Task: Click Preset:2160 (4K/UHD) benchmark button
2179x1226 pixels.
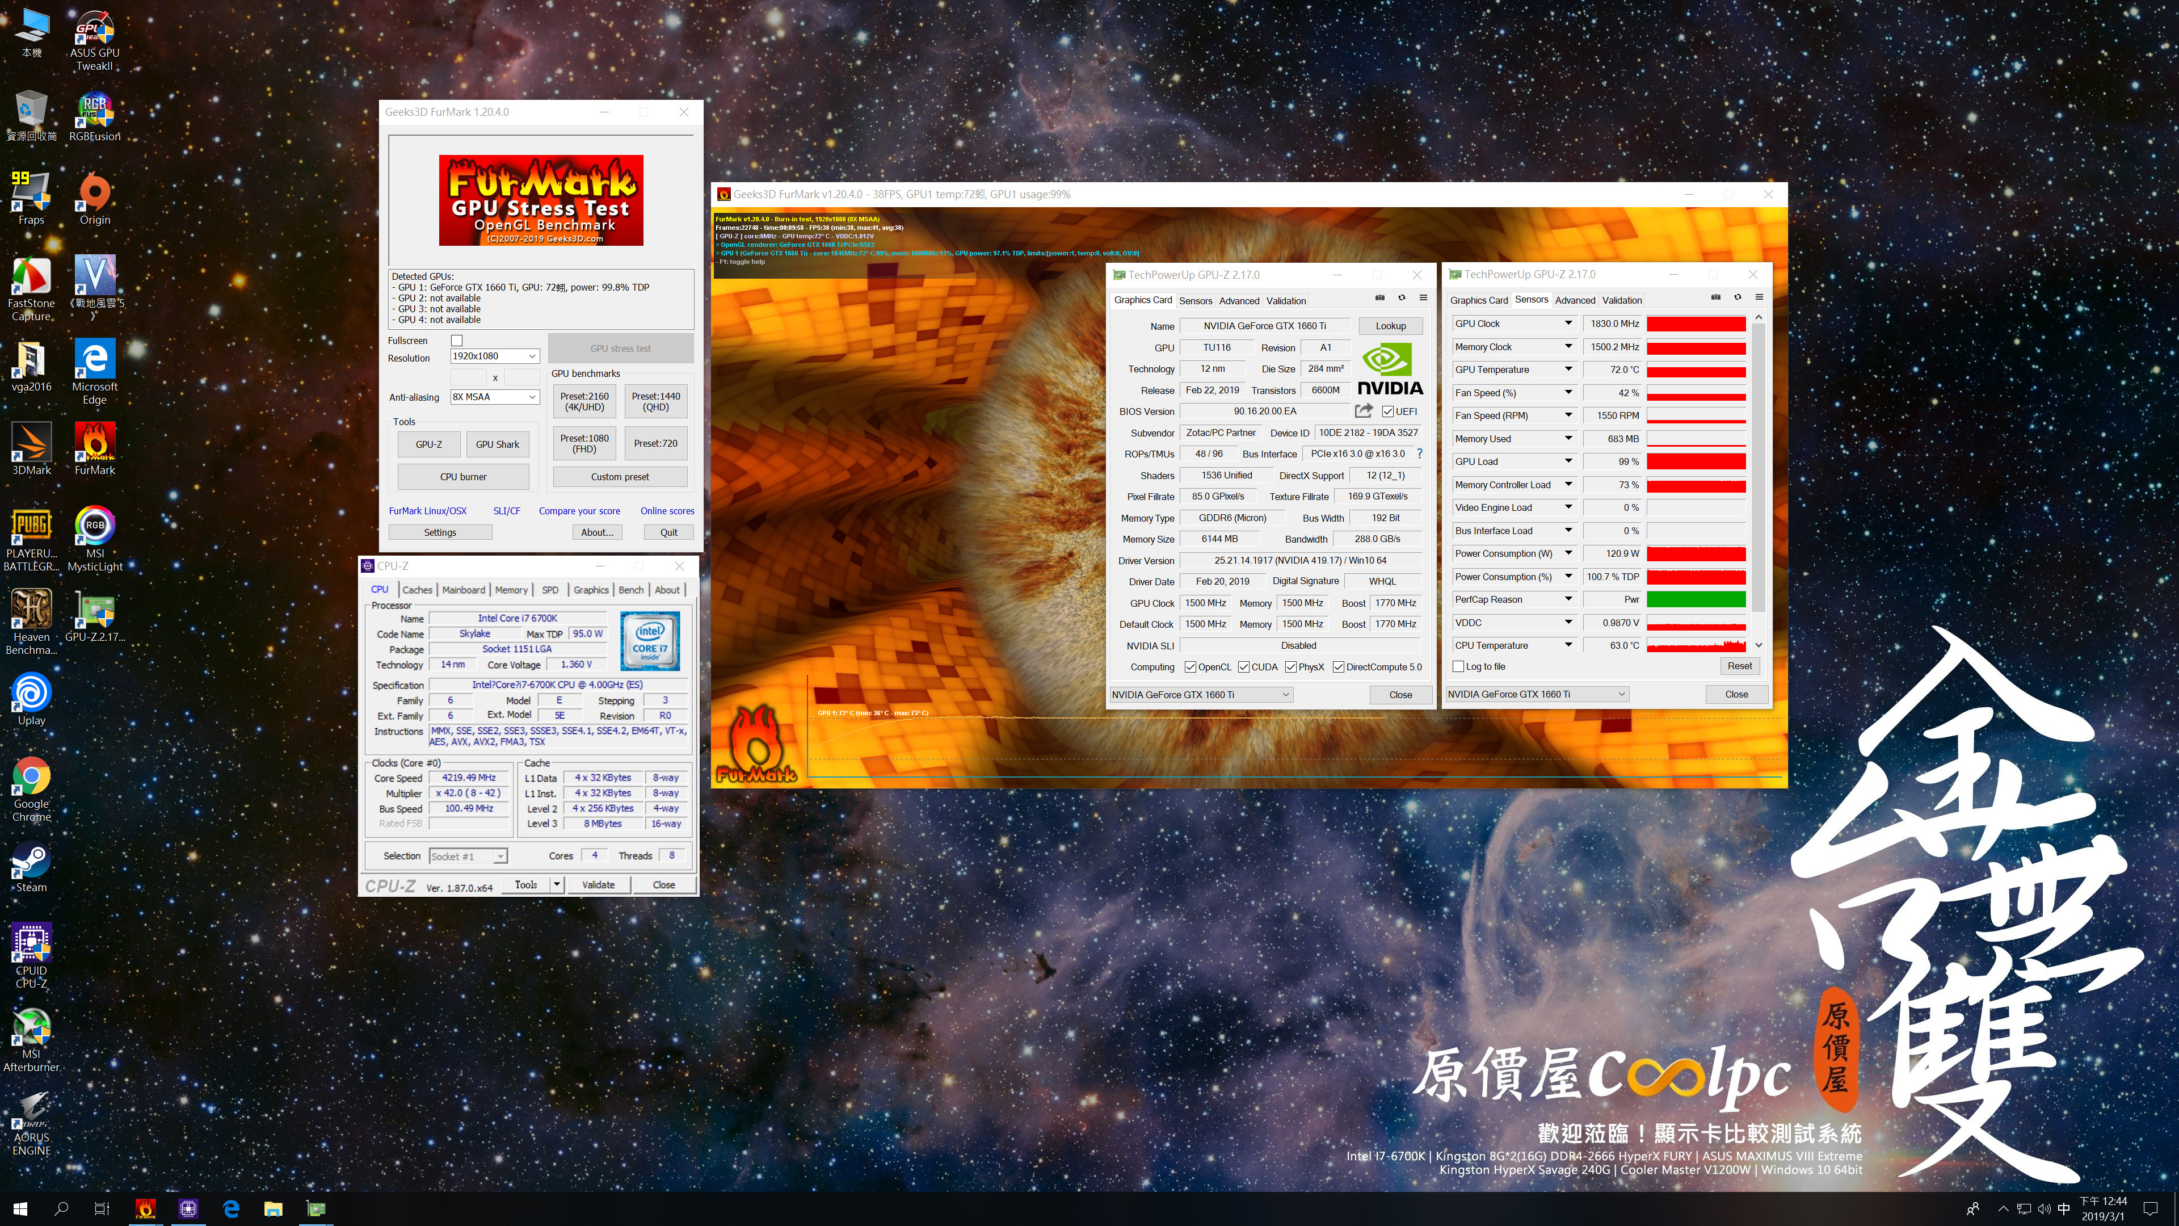Action: [584, 401]
